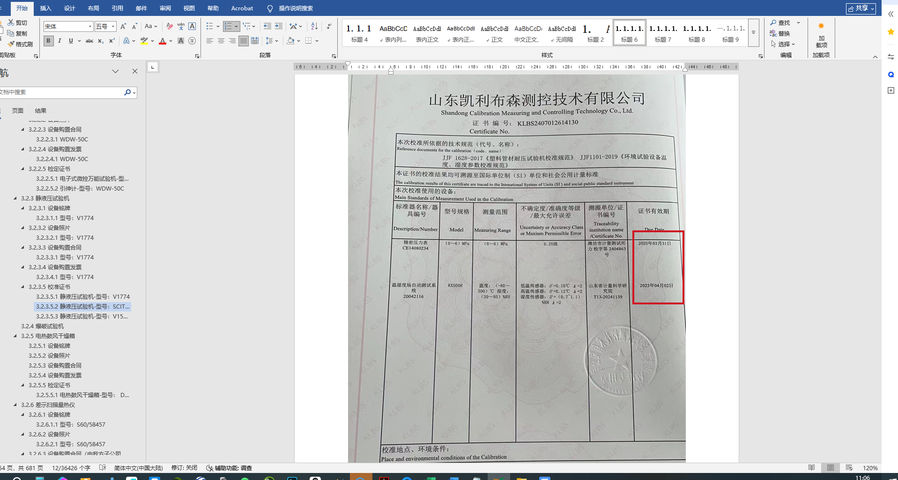898x480 pixels.
Task: Shrink font size with the smaller-A icon
Action: (134, 27)
